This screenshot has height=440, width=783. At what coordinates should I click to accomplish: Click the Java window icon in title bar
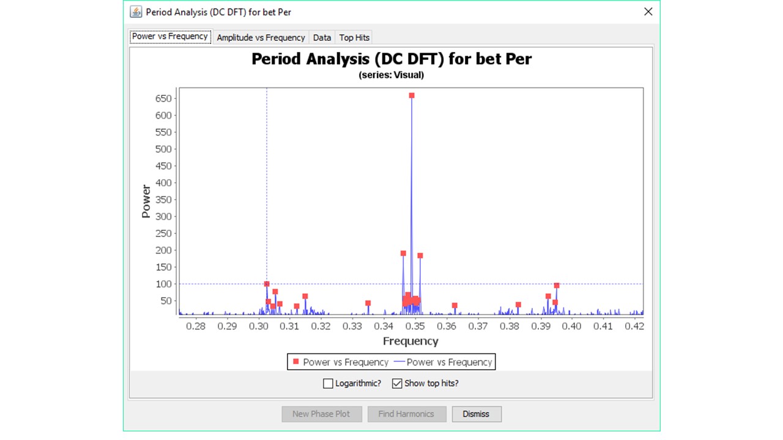point(136,12)
